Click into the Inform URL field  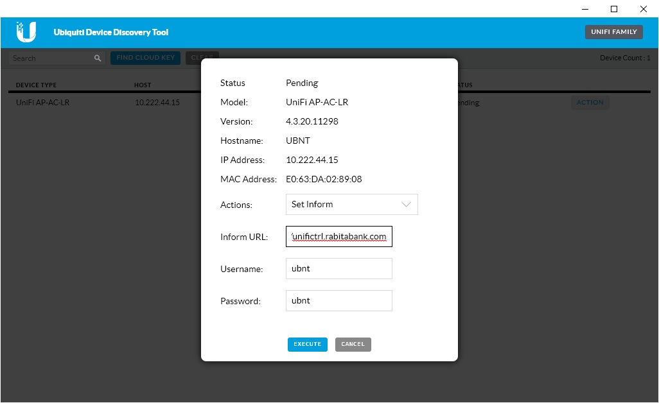pyautogui.click(x=338, y=236)
